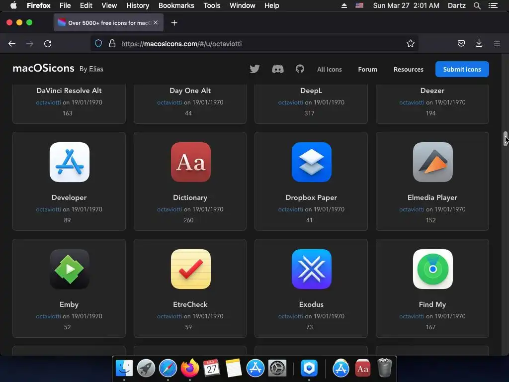Open System Preferences from the Dock
The height and width of the screenshot is (382, 509).
(277, 368)
